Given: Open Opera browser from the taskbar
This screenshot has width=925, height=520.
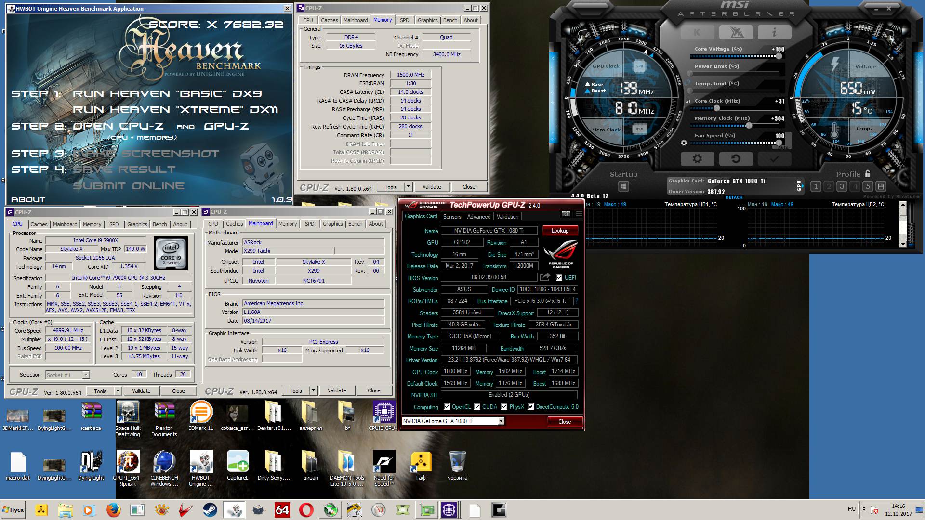Looking at the screenshot, I should tap(306, 510).
